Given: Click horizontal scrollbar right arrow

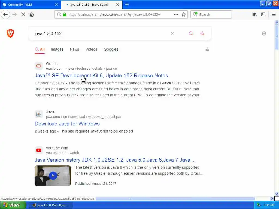Looking at the screenshot, I should (272, 198).
